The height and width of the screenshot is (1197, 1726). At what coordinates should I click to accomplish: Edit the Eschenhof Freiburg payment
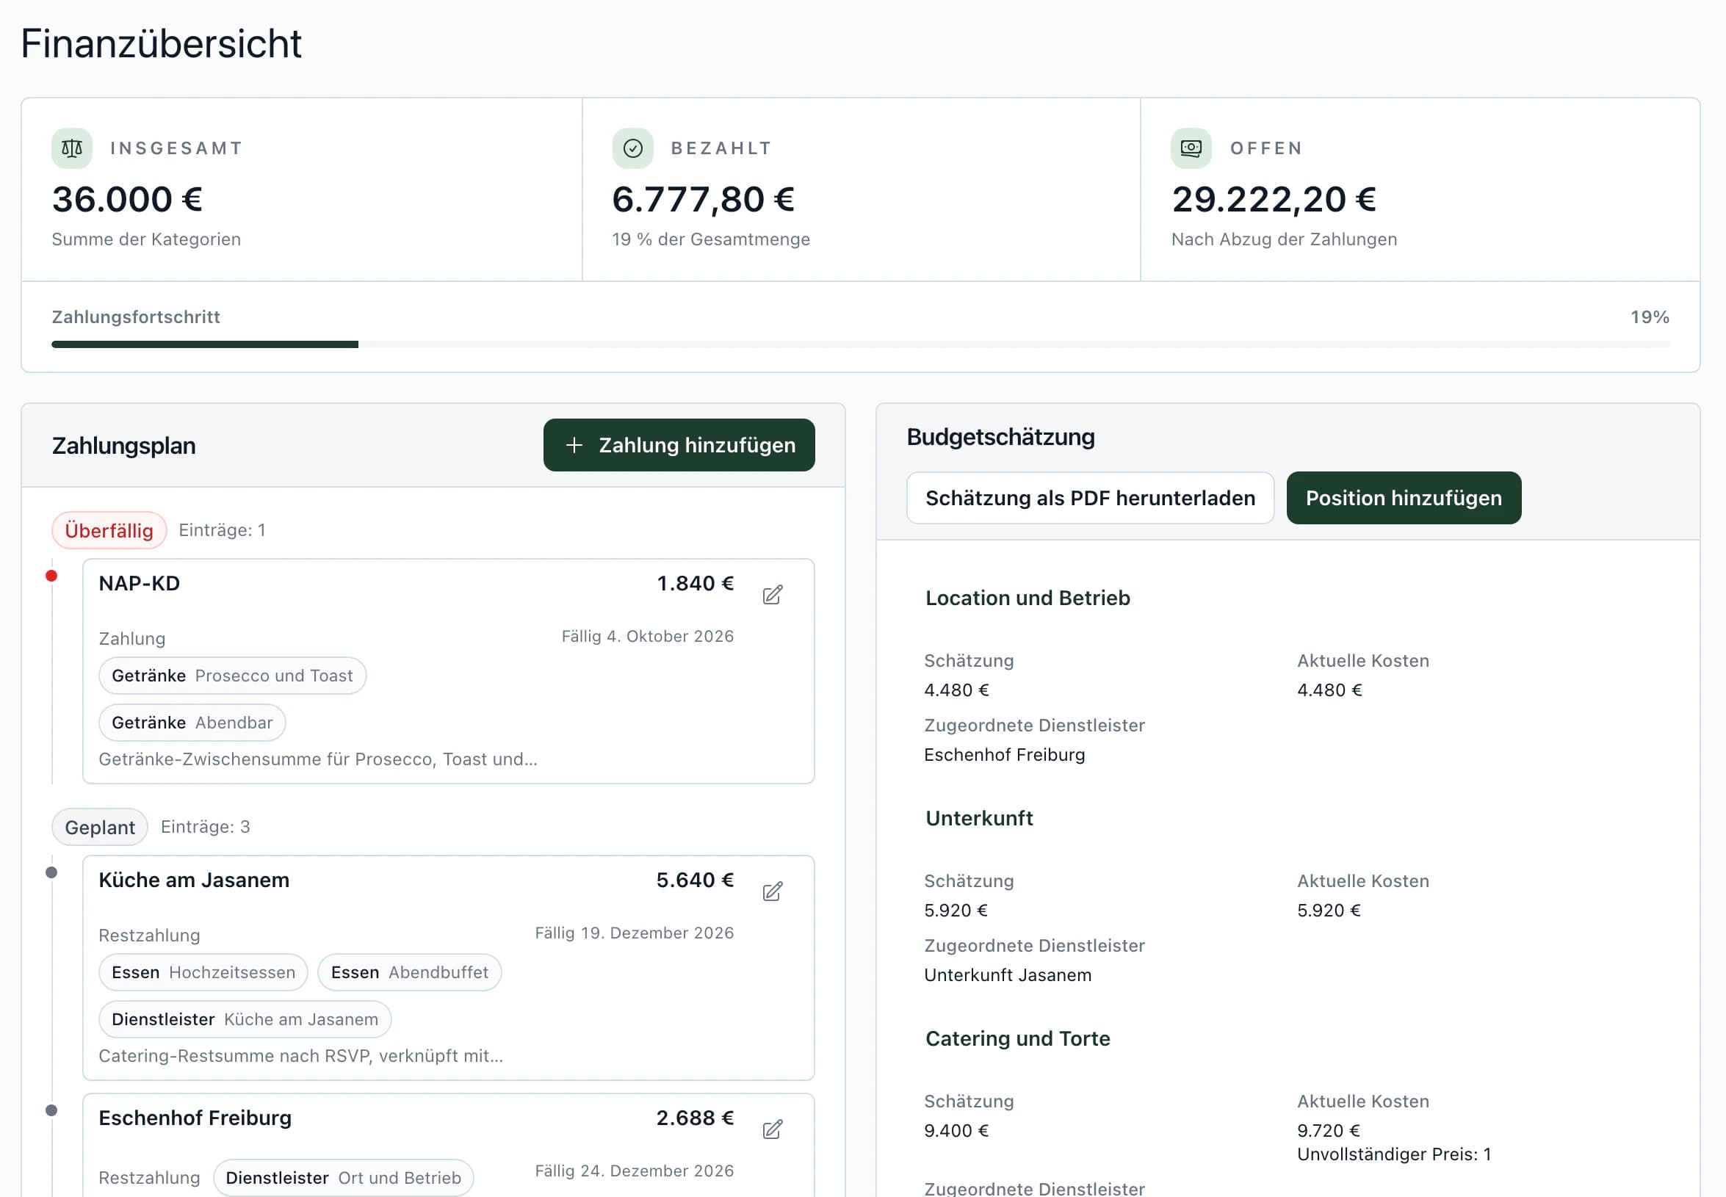coord(773,1129)
